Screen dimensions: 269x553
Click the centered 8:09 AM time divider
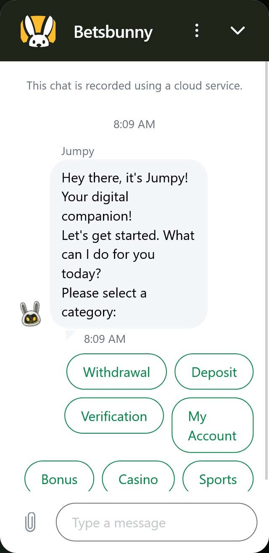[x=134, y=124]
